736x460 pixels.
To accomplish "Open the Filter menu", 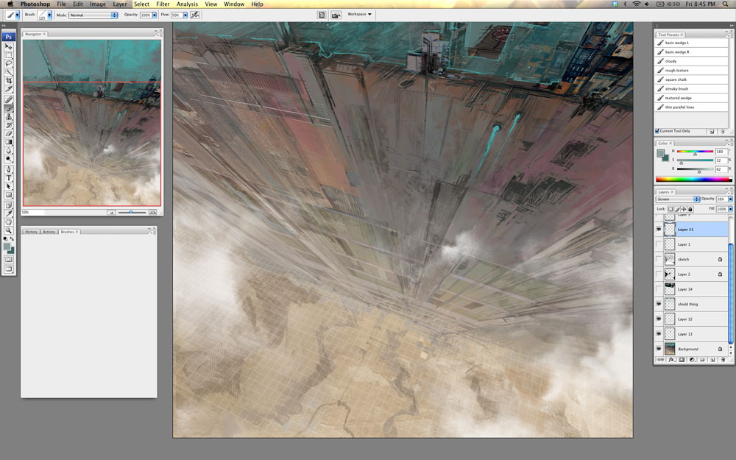I will (x=163, y=4).
